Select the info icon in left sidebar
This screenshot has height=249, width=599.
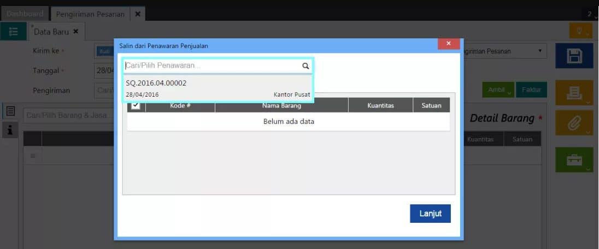[x=10, y=131]
